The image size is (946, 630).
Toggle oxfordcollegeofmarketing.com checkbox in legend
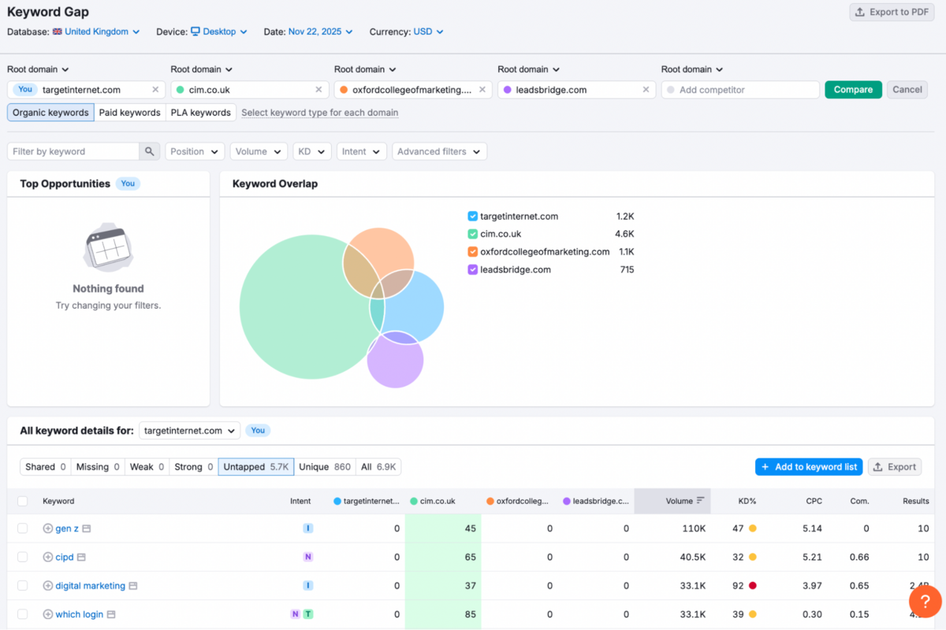pos(472,252)
